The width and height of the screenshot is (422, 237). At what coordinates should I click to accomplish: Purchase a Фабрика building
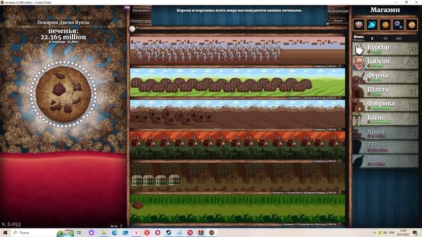(x=385, y=105)
